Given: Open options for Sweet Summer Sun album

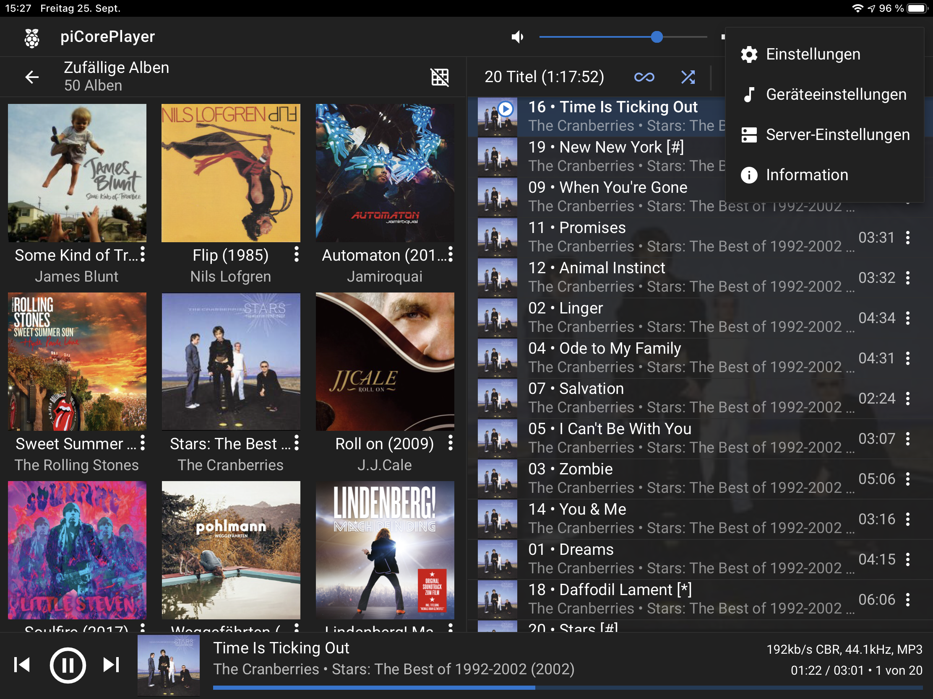Looking at the screenshot, I should [x=143, y=443].
